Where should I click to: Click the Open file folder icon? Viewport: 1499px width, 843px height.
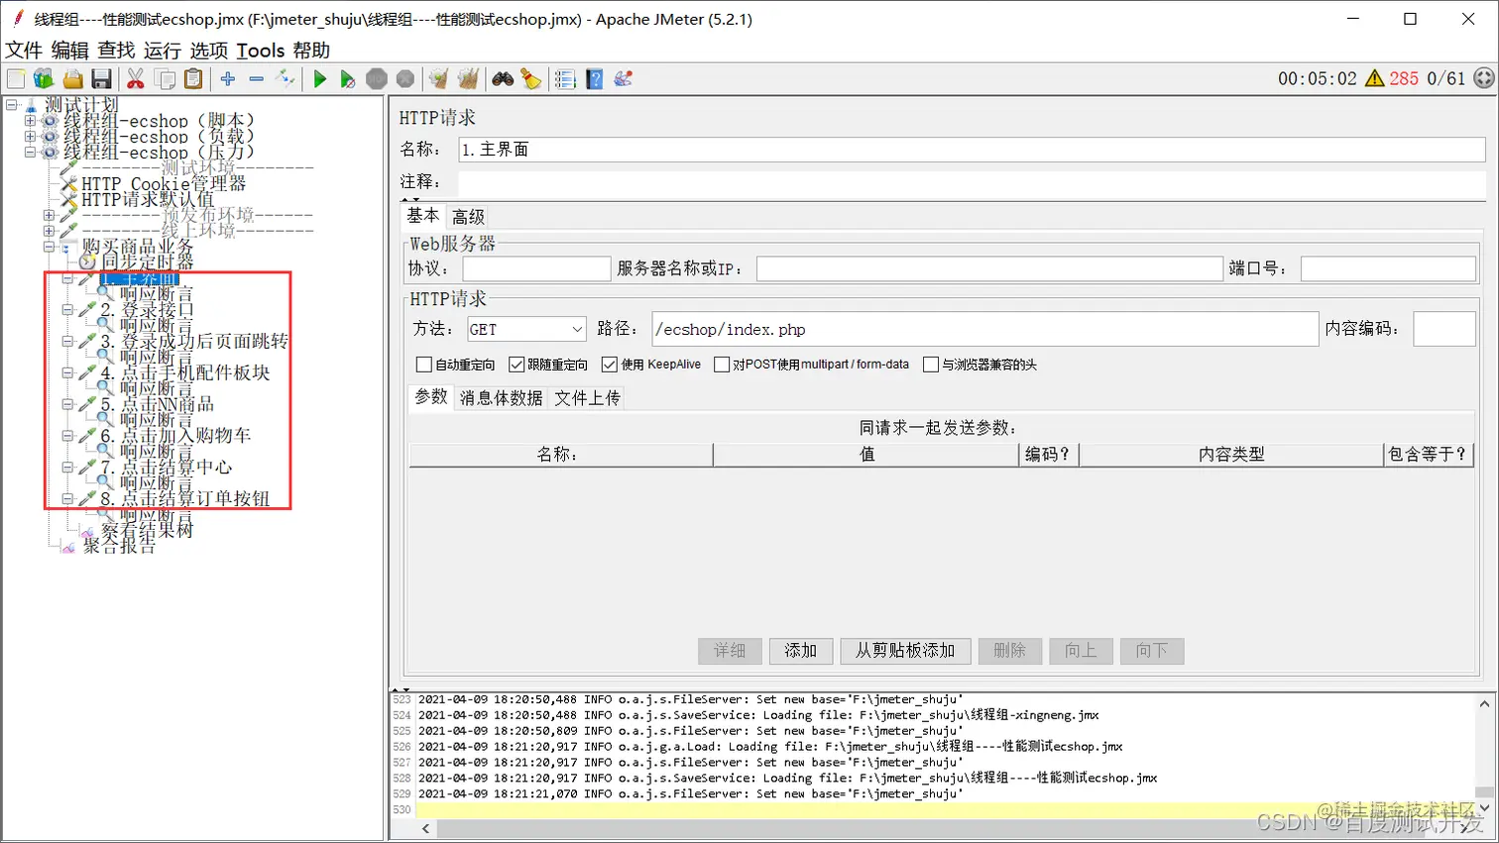tap(72, 79)
